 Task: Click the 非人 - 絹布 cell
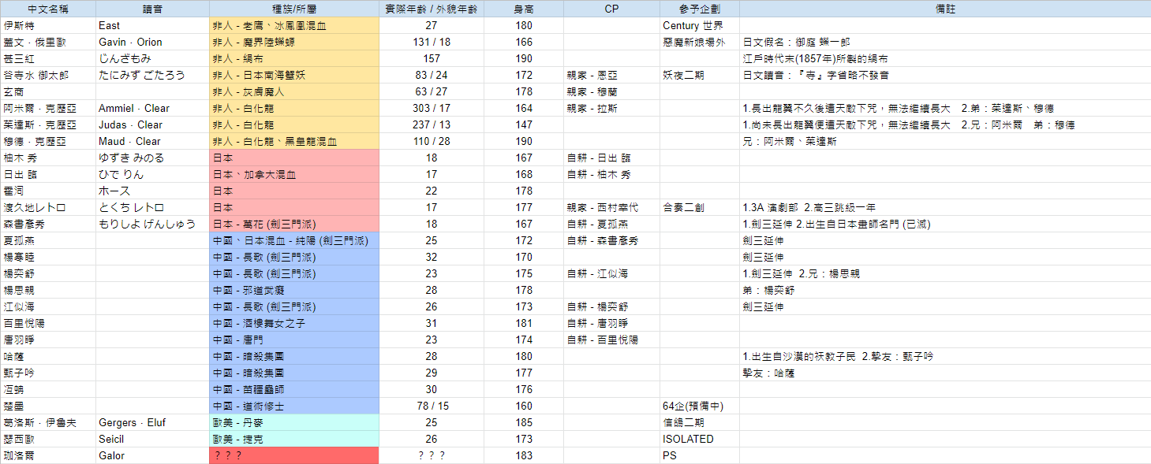(x=294, y=59)
